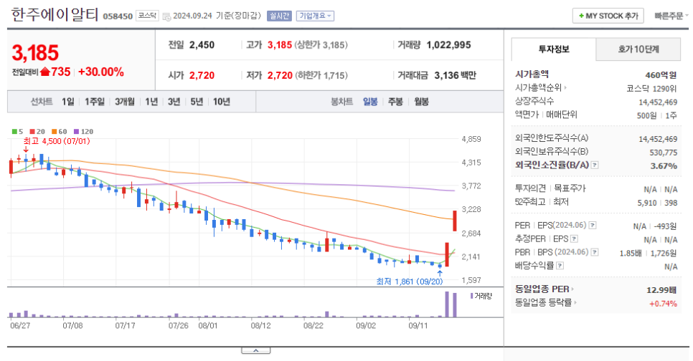The height and width of the screenshot is (361, 693).
Task: Switch to the 월봉 candle chart
Action: [x=421, y=102]
